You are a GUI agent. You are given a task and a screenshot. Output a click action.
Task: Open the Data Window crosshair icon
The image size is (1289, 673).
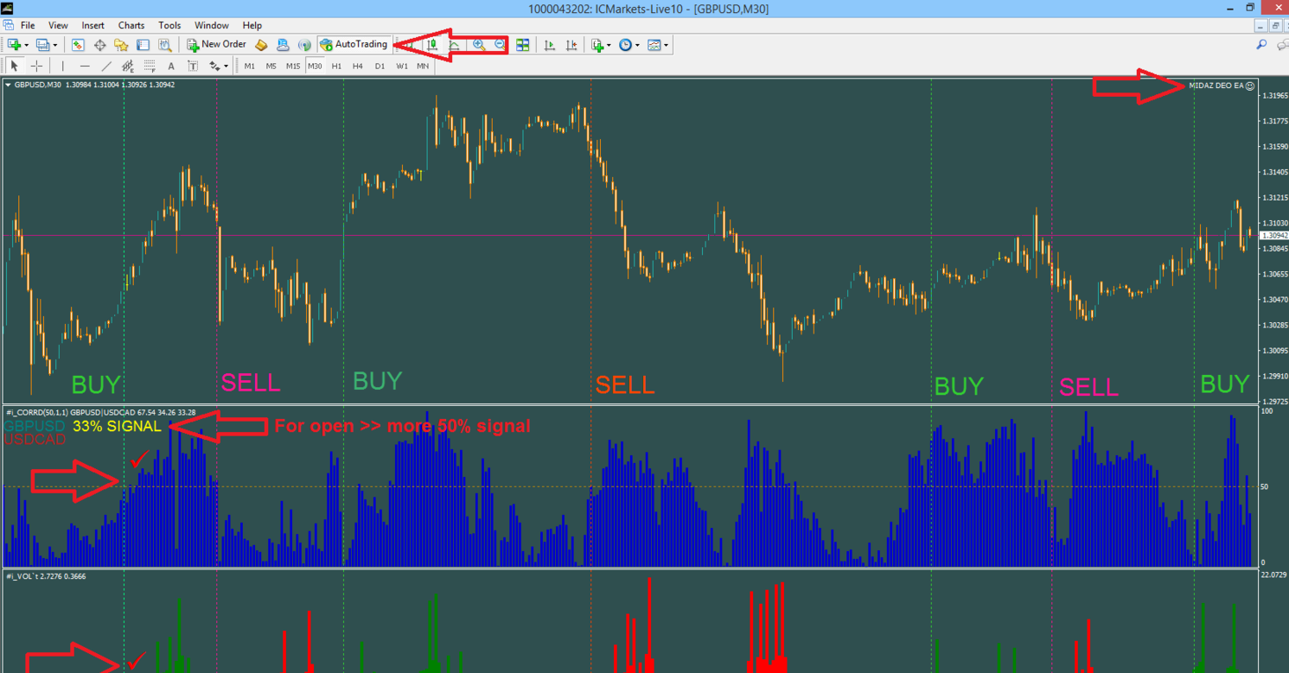tap(99, 45)
